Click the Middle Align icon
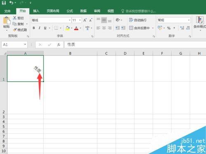Viewport: 206px width, 154px height. click(104, 20)
